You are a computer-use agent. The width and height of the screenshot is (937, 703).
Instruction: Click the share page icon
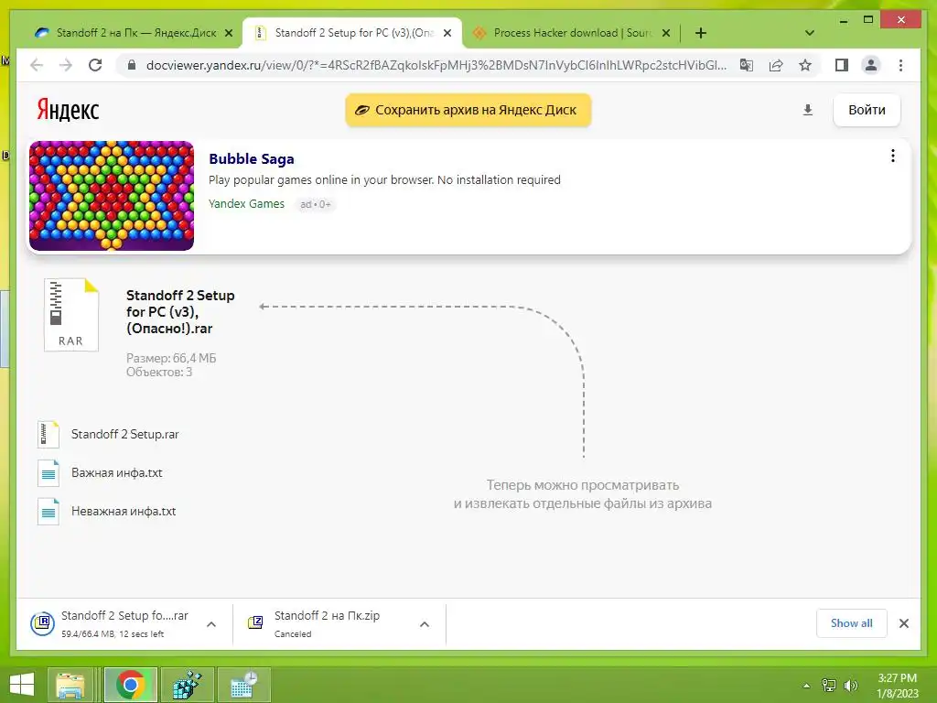click(x=776, y=65)
